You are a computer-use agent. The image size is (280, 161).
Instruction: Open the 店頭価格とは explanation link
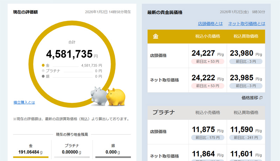coord(210,24)
